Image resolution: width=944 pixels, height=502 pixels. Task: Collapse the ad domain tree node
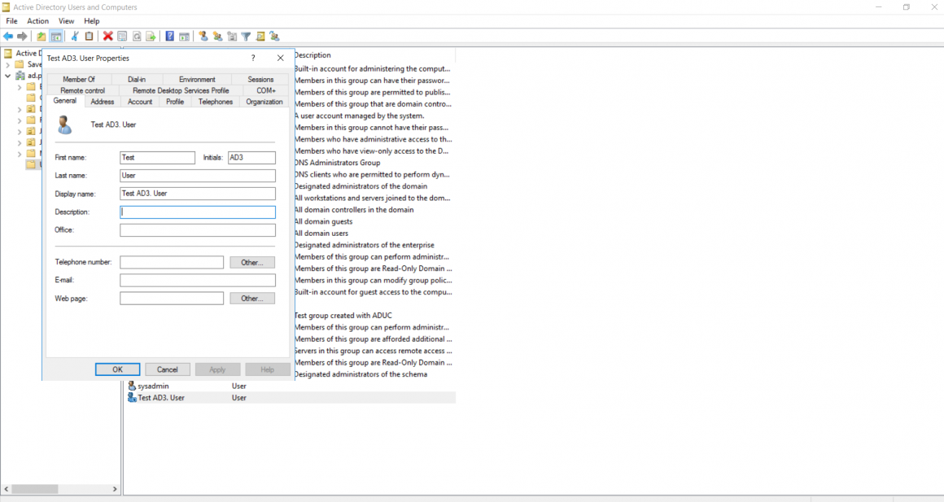[x=8, y=76]
